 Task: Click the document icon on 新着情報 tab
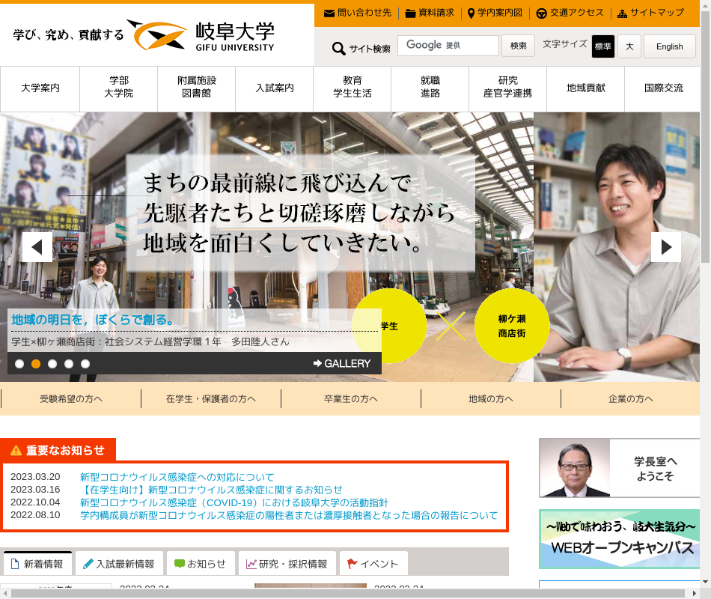tap(15, 564)
